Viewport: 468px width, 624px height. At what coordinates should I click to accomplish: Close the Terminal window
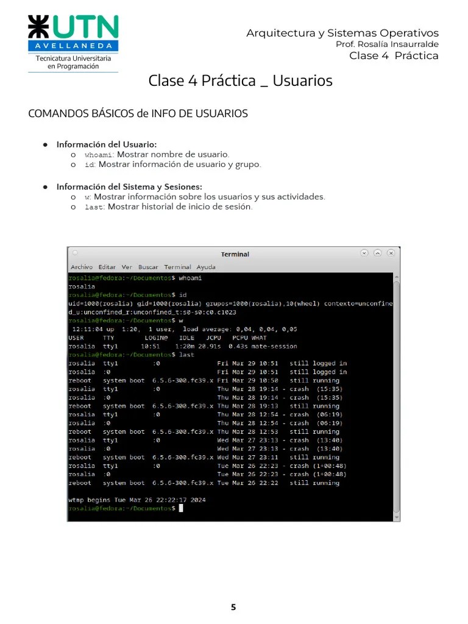click(391, 253)
